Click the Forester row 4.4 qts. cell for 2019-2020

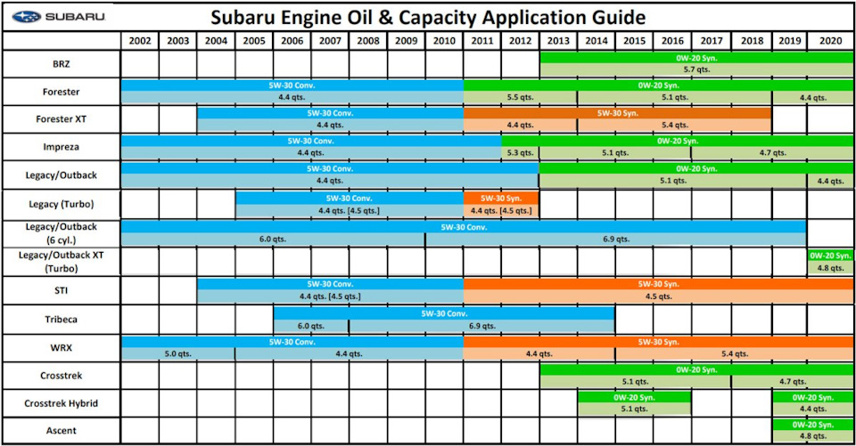(x=813, y=98)
